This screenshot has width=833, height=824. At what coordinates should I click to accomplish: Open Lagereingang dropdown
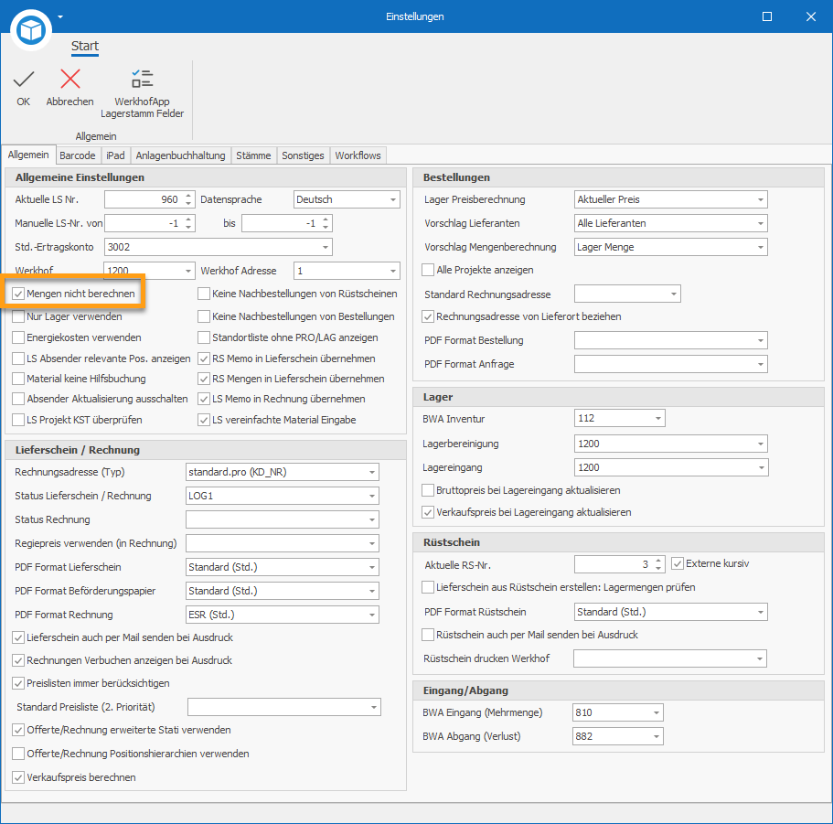pos(761,467)
